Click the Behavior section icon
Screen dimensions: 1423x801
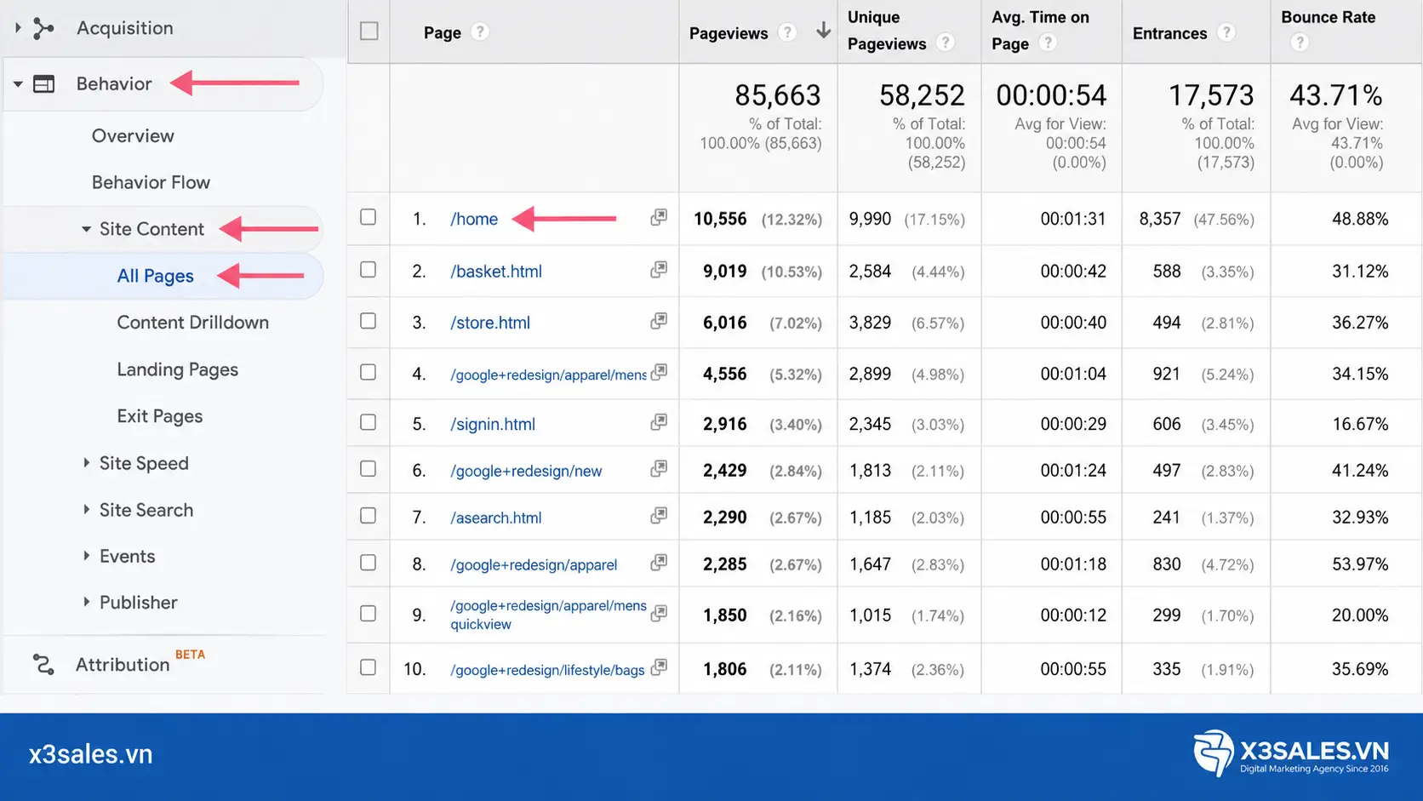click(43, 84)
